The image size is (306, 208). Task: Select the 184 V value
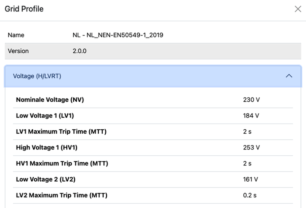click(x=251, y=116)
